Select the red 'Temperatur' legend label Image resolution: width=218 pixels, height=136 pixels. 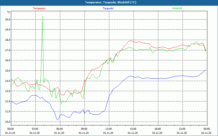[x=39, y=8]
